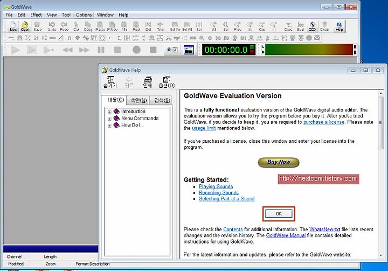Open the Help menu in menu bar
Image resolution: width=388 pixels, height=271 pixels.
coord(123,15)
